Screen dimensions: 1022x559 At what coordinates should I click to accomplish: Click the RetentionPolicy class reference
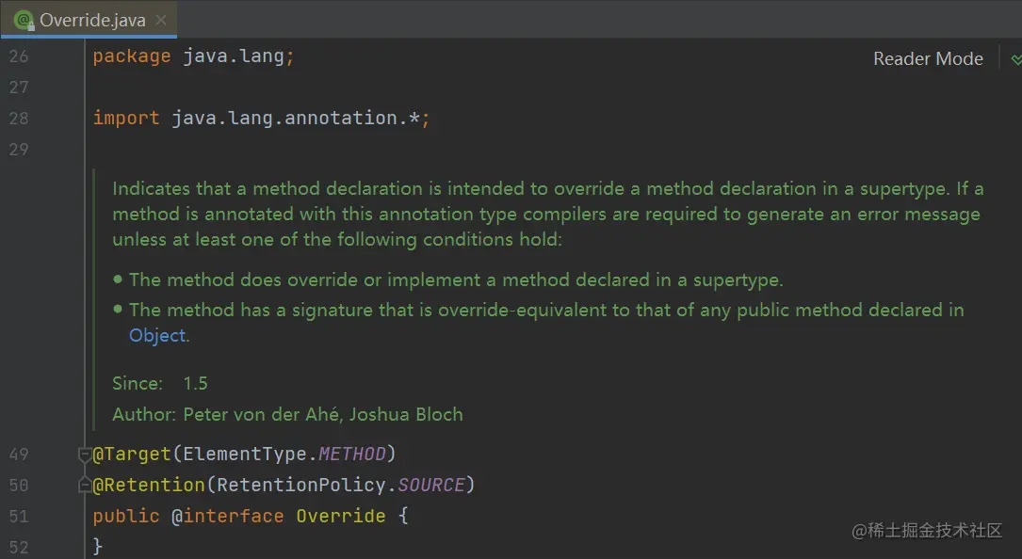(x=301, y=485)
